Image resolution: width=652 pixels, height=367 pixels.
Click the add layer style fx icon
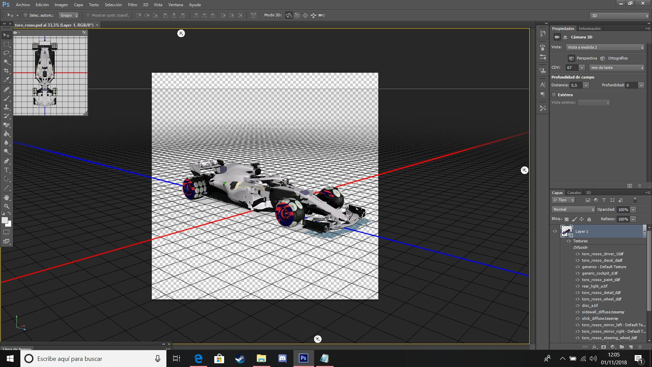(x=595, y=347)
